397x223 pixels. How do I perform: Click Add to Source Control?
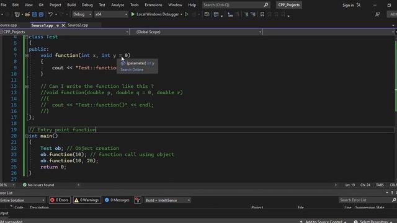point(324,222)
